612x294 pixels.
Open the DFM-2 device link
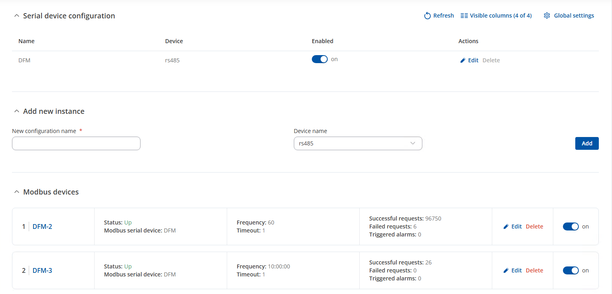coord(42,226)
